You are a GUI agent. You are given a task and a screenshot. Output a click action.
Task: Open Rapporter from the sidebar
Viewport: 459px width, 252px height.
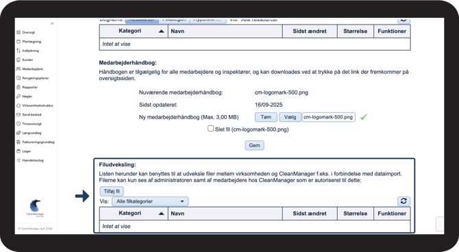(27, 87)
